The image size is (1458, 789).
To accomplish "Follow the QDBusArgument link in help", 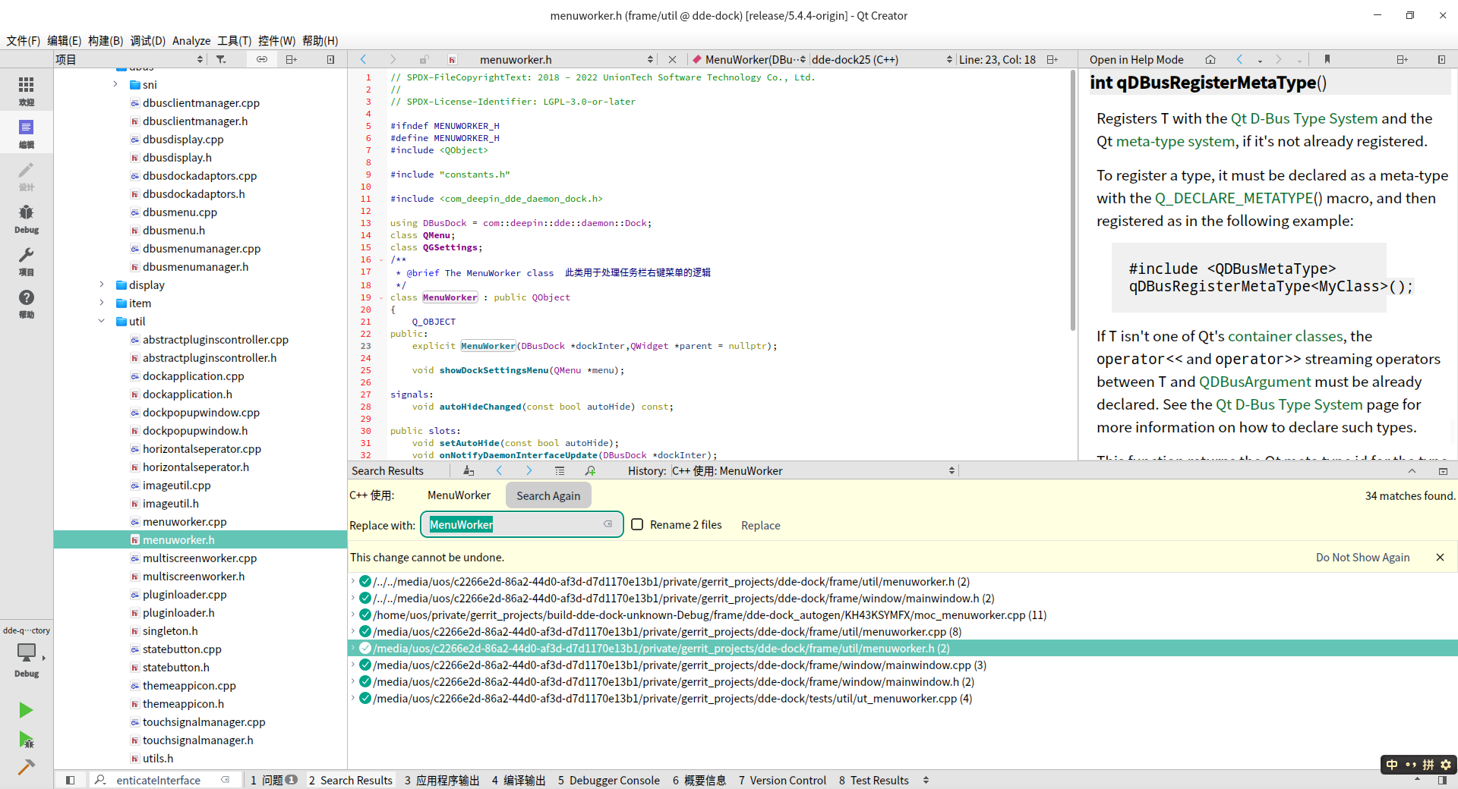I will (1254, 382).
